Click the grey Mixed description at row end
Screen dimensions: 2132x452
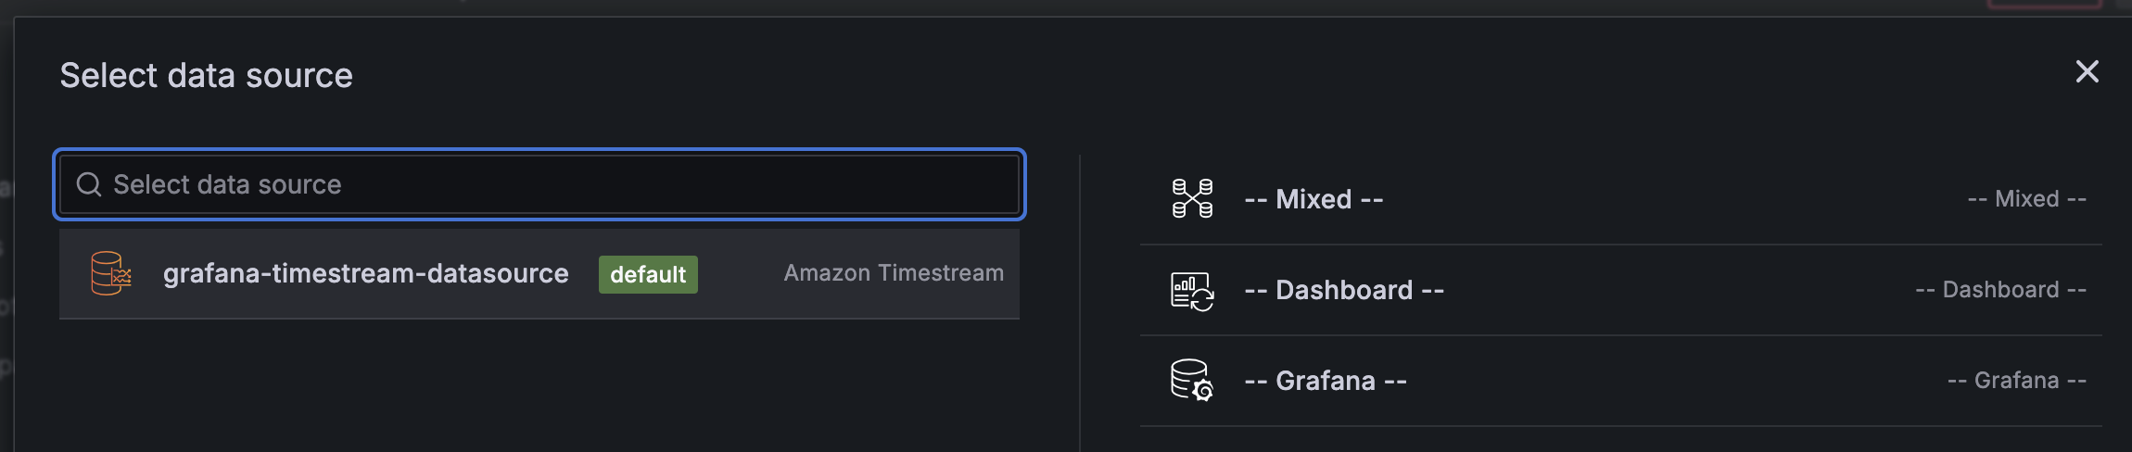coord(2026,199)
